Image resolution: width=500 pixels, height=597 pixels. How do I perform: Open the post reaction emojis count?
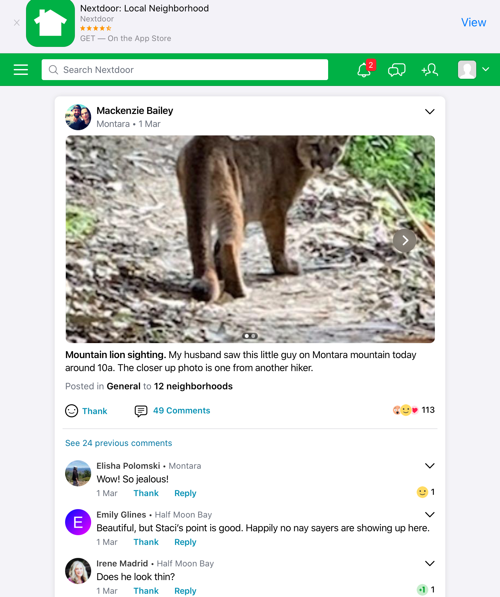pos(413,410)
